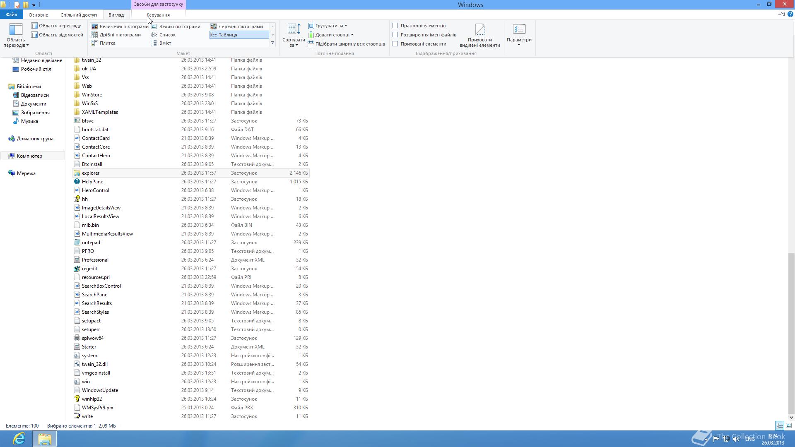Switch to Основне ribbon tab
This screenshot has height=447, width=795.
38,15
